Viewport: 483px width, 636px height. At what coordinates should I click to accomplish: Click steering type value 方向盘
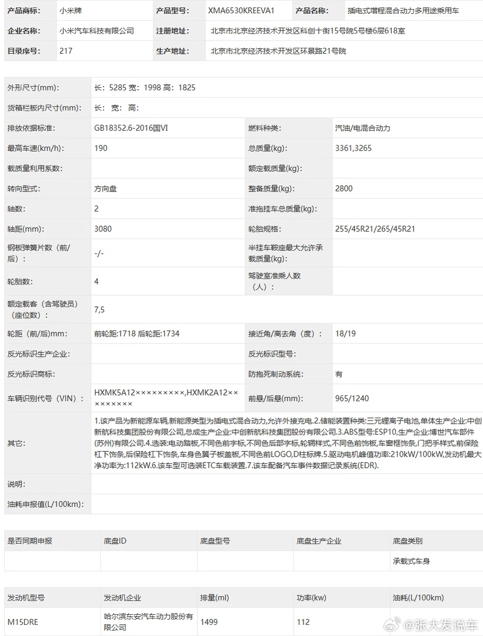pyautogui.click(x=106, y=188)
